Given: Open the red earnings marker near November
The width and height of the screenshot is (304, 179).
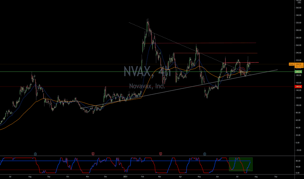Looking at the screenshot, I should (x=93, y=154).
